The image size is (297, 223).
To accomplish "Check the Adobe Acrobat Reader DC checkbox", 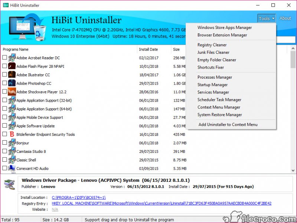I will (x=4, y=58).
